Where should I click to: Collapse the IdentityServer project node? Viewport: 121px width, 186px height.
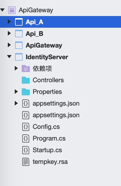(9, 57)
